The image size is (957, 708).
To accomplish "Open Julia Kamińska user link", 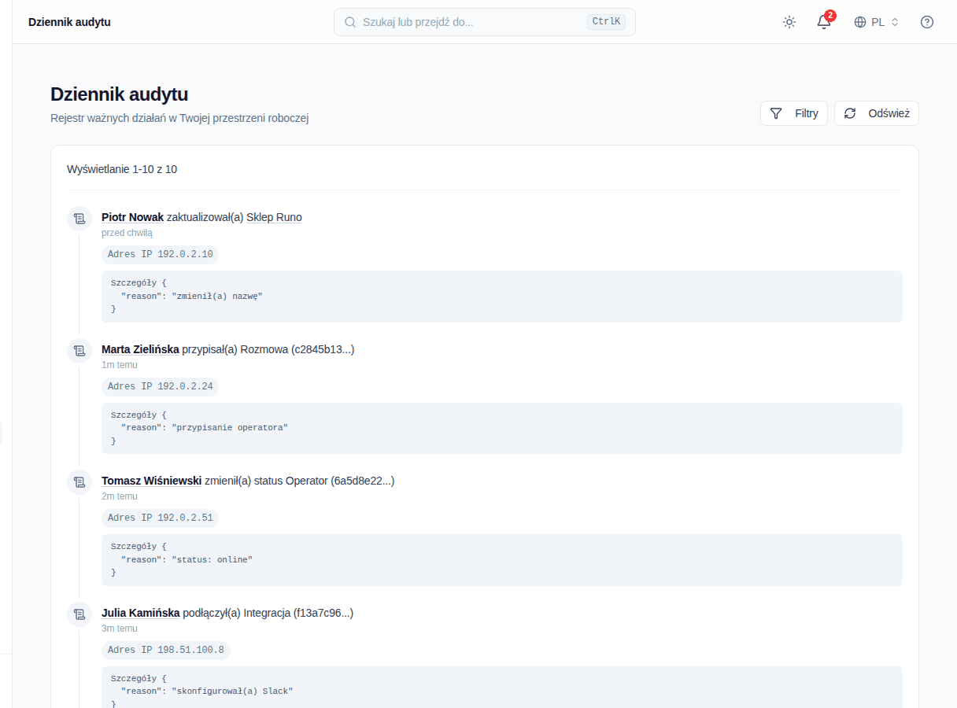I will [141, 613].
